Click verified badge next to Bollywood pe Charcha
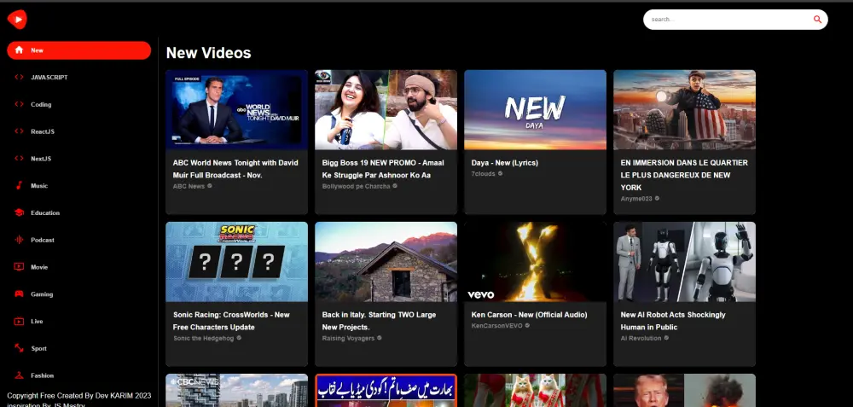Screen dimensions: 853x407 pos(395,186)
